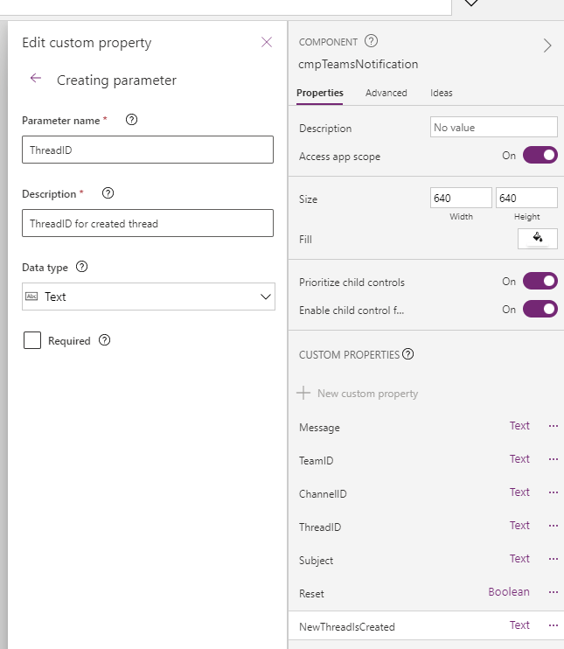
Task: Click the Parameter name input field
Action: pyautogui.click(x=148, y=150)
